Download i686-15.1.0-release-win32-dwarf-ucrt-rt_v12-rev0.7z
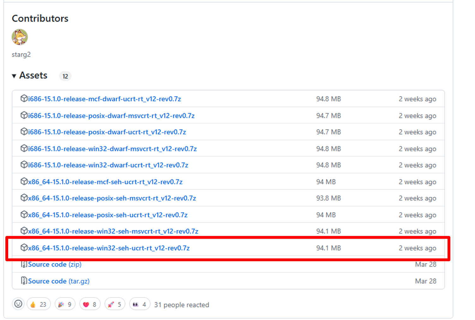Image resolution: width=475 pixels, height=320 pixels. coord(108,165)
